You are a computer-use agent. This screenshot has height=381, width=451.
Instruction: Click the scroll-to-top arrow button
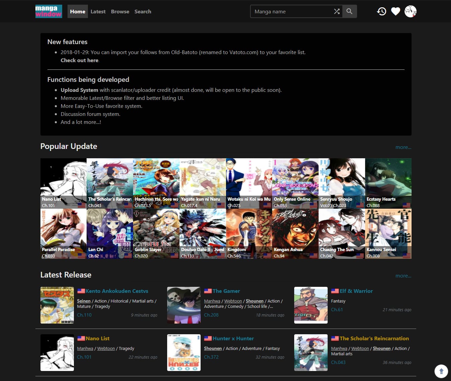441,371
